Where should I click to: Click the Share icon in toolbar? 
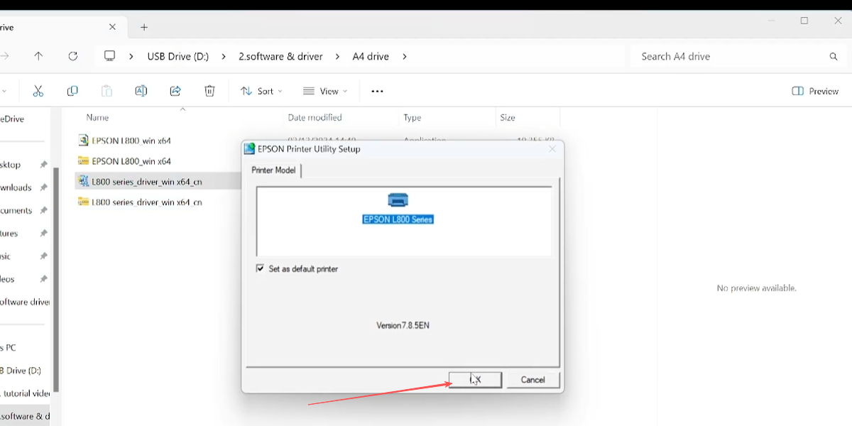(x=175, y=91)
